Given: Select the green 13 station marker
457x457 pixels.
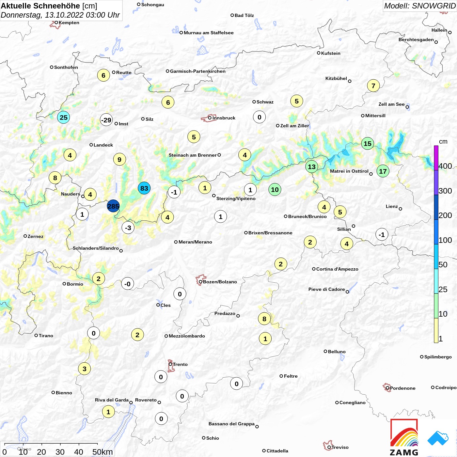Looking at the screenshot, I should pos(312,166).
